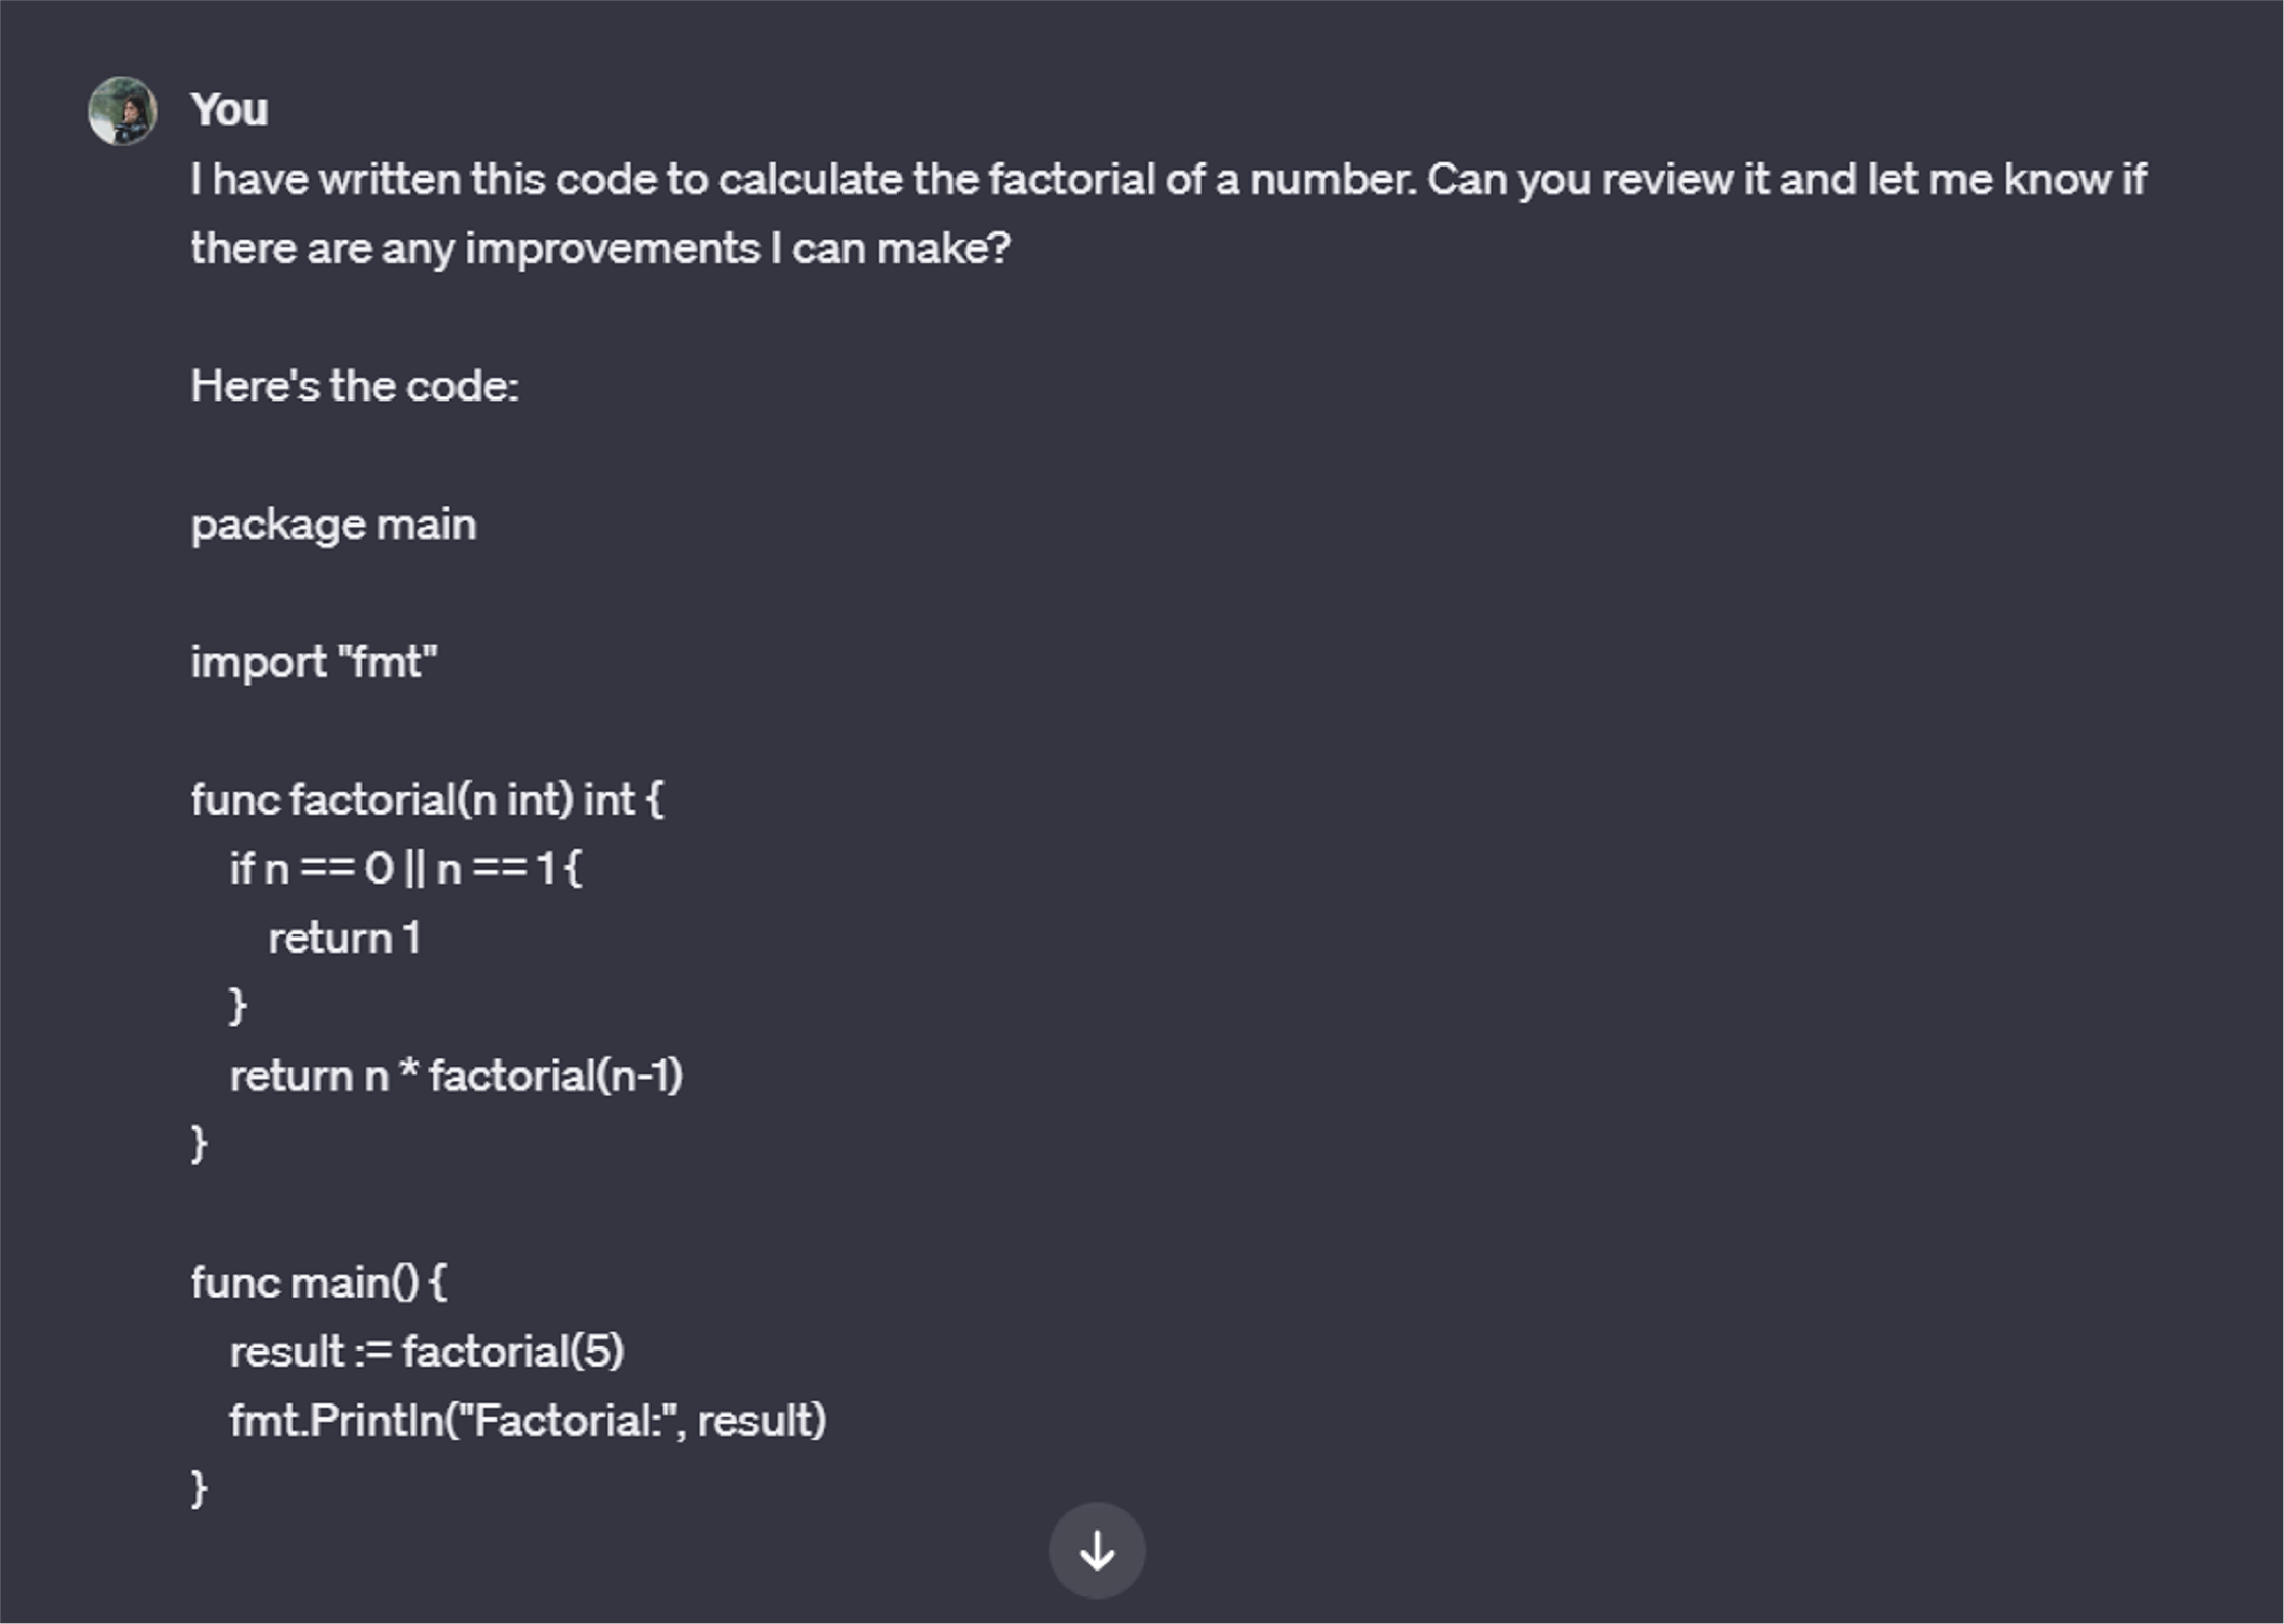Open the user profile avatar
Screen dimensions: 2284x1624
tap(122, 111)
